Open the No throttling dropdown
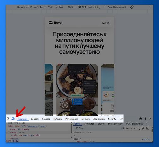159x147 pixels. point(96,7)
